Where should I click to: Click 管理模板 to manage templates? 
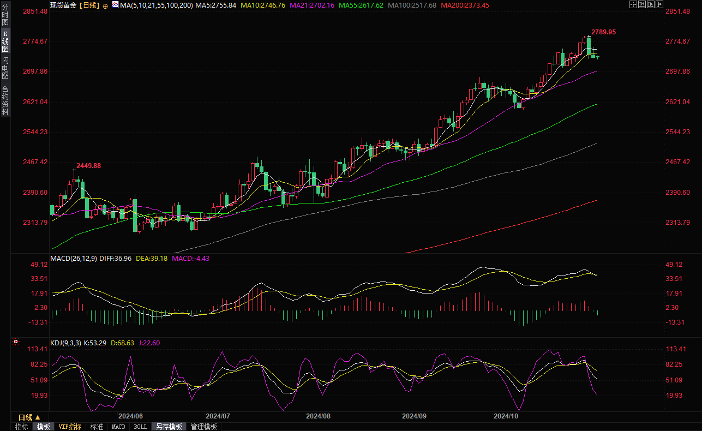point(203,427)
